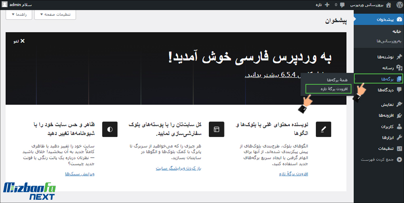Click the رسانه media icon

(x=399, y=68)
